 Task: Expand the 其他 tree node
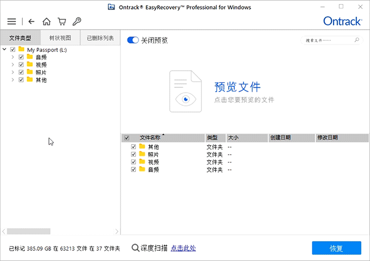coord(13,80)
